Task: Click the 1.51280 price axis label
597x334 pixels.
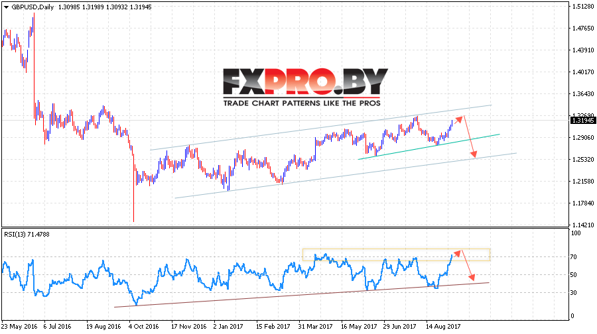Action: click(x=582, y=6)
